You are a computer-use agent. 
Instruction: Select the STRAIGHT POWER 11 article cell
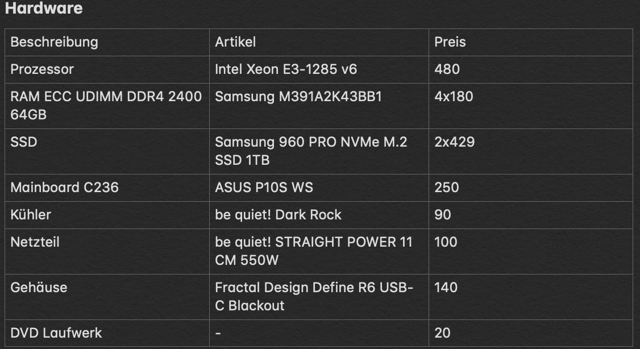point(313,251)
